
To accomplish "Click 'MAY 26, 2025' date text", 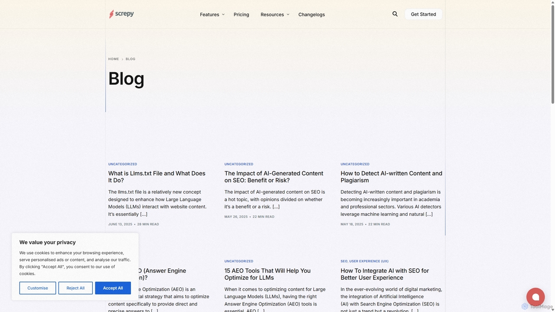I will [236, 217].
